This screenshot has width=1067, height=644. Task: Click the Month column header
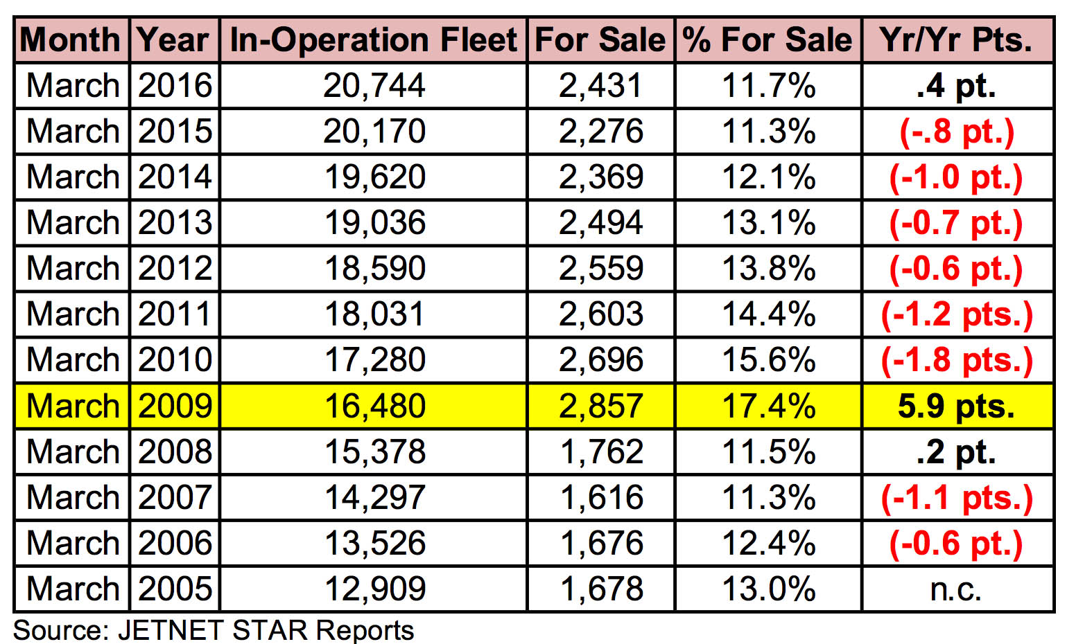click(x=71, y=39)
